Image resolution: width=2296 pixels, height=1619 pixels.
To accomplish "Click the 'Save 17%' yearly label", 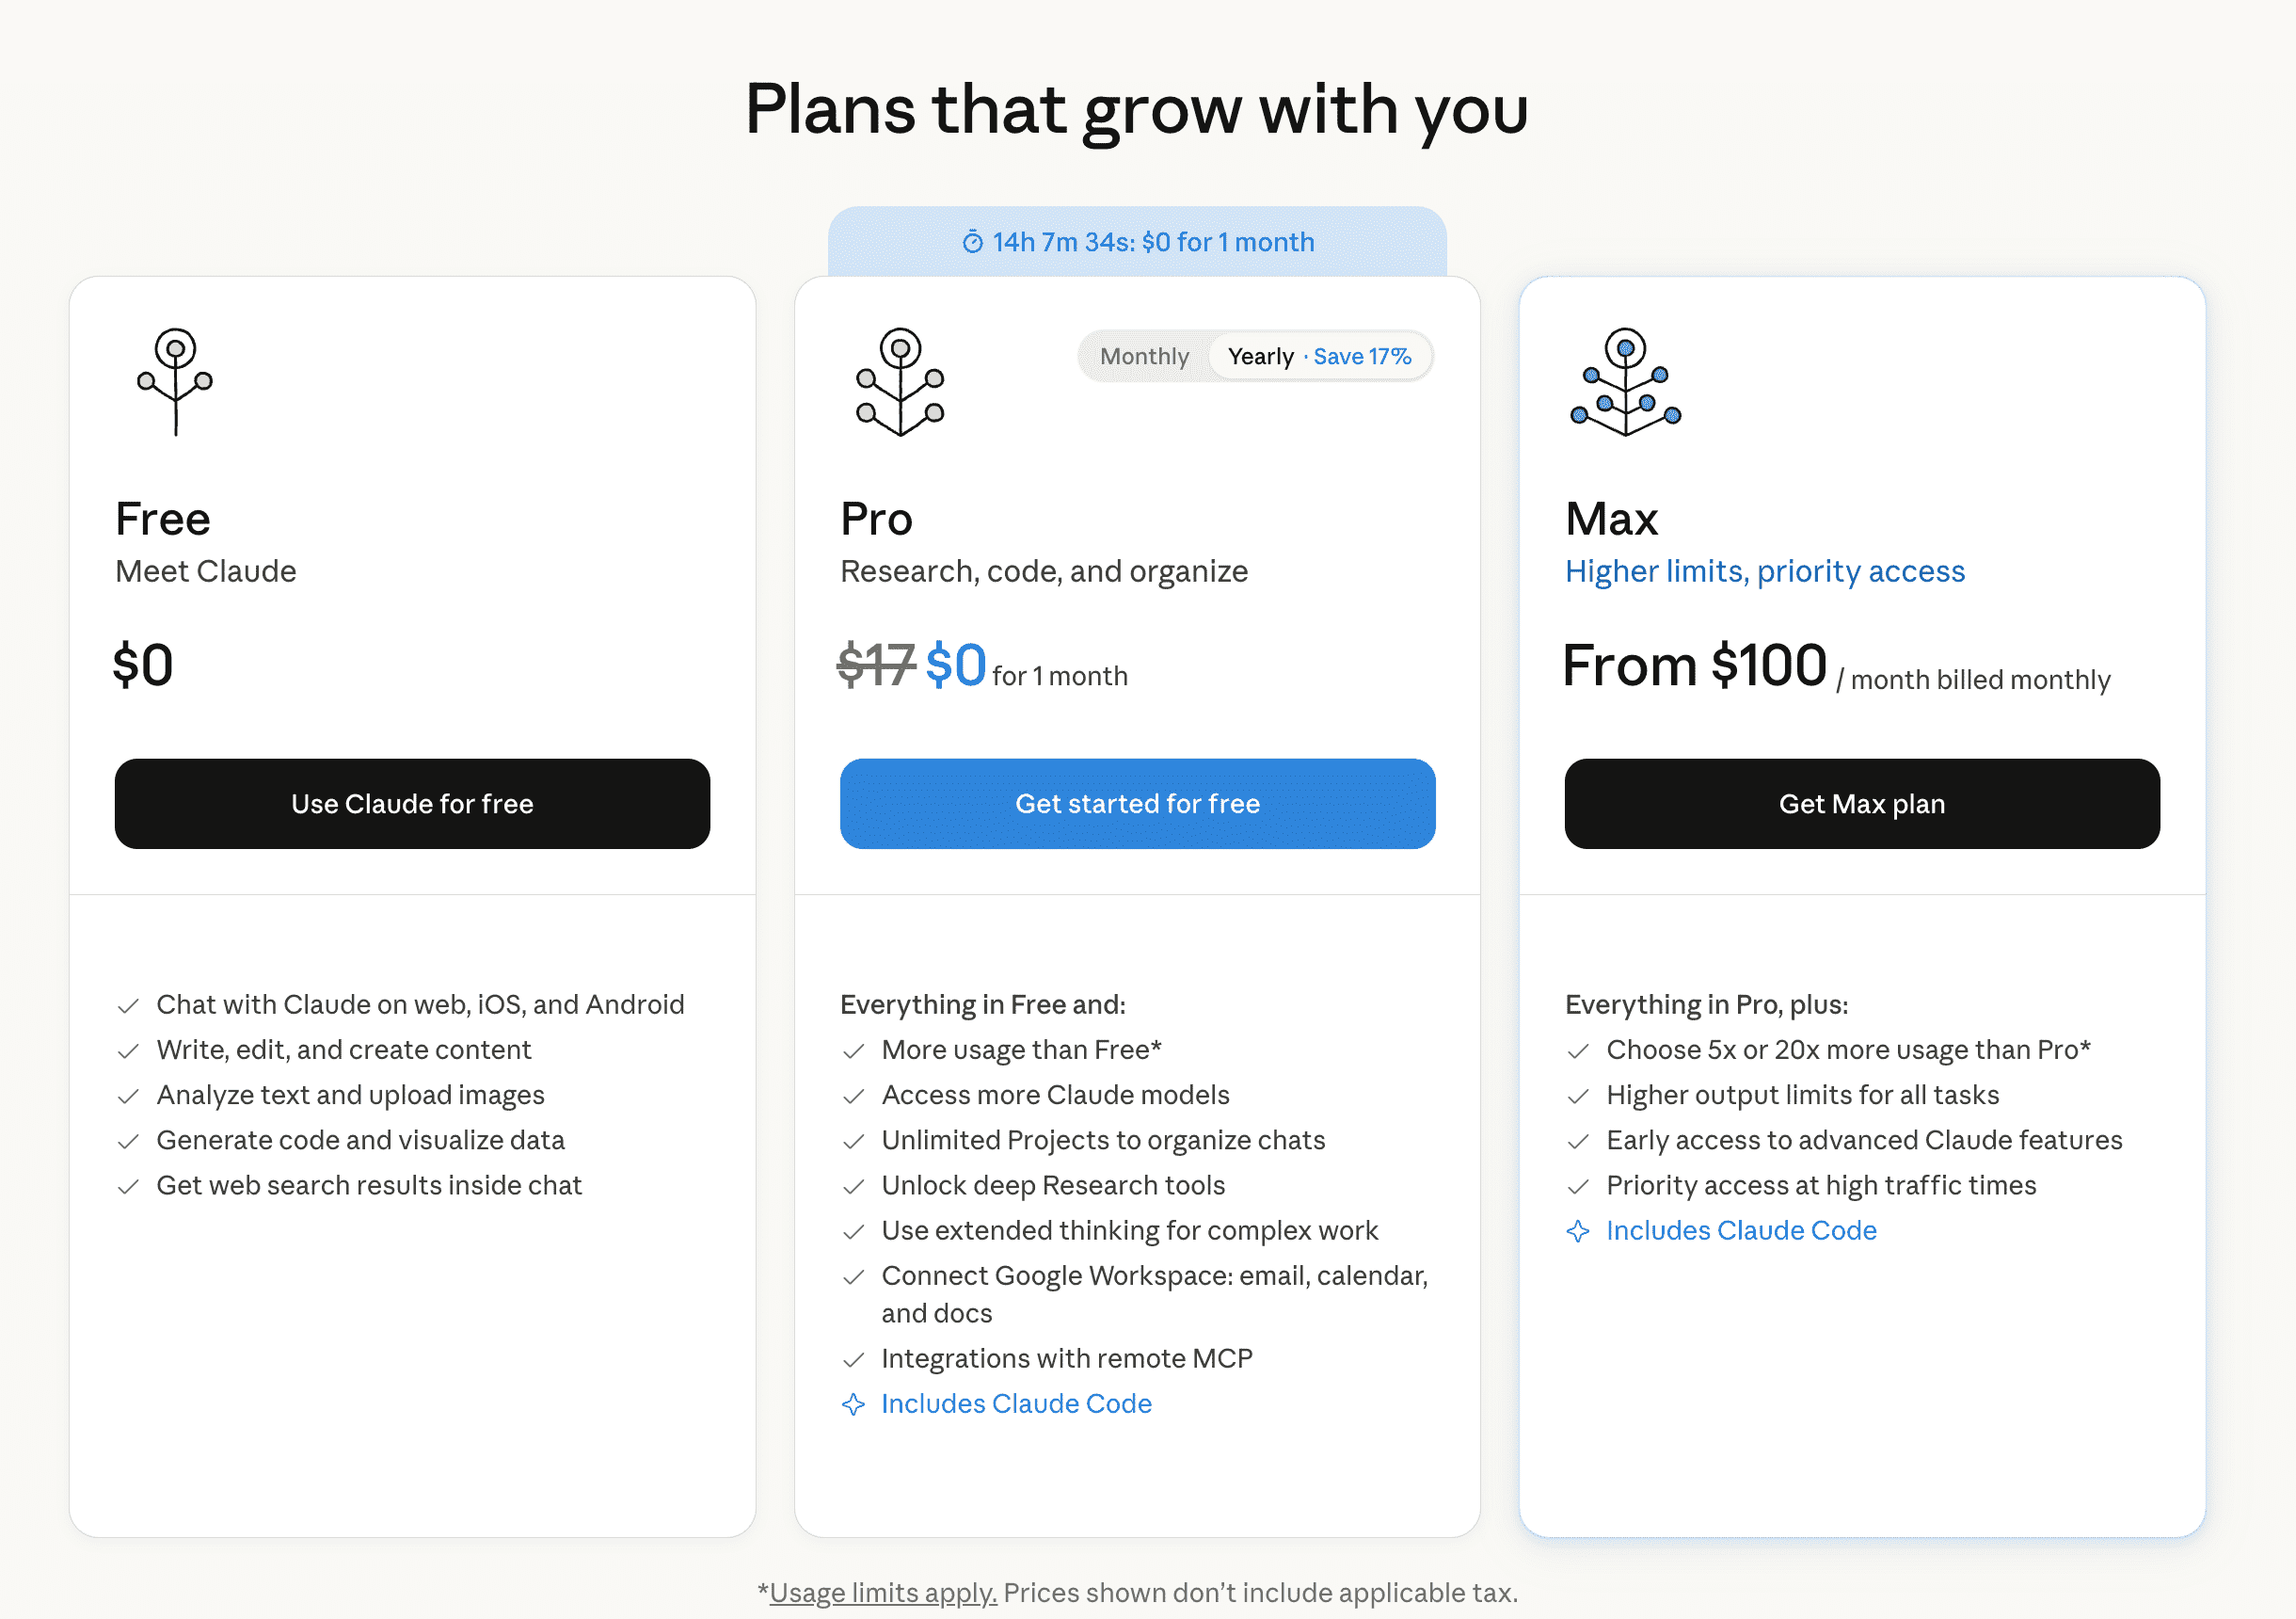I will (x=1361, y=356).
